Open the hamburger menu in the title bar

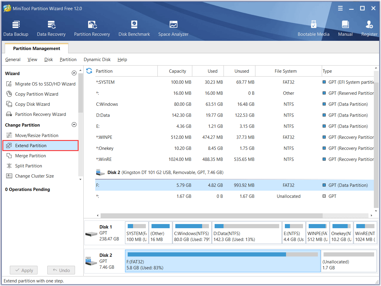(340, 8)
